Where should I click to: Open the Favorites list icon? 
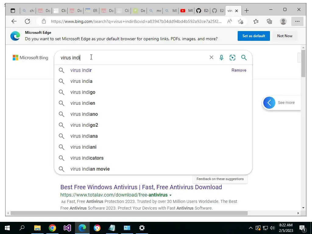click(256, 21)
